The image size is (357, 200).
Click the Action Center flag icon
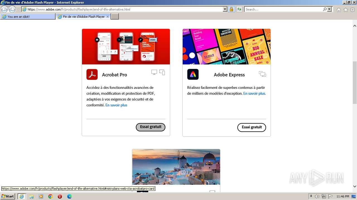(x=331, y=196)
